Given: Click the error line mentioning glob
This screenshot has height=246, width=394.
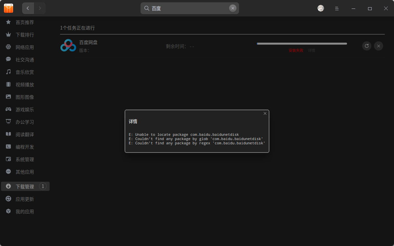Looking at the screenshot, I should click(x=196, y=139).
